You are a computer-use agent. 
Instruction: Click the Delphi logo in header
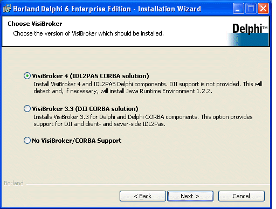[249, 34]
